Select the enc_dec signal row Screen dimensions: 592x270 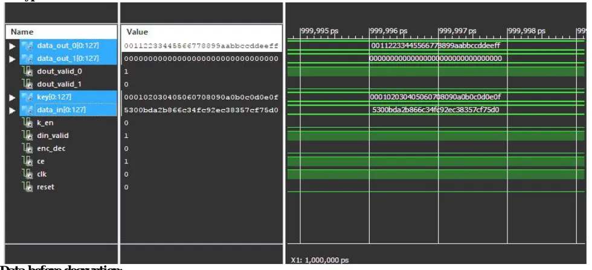tap(61, 148)
